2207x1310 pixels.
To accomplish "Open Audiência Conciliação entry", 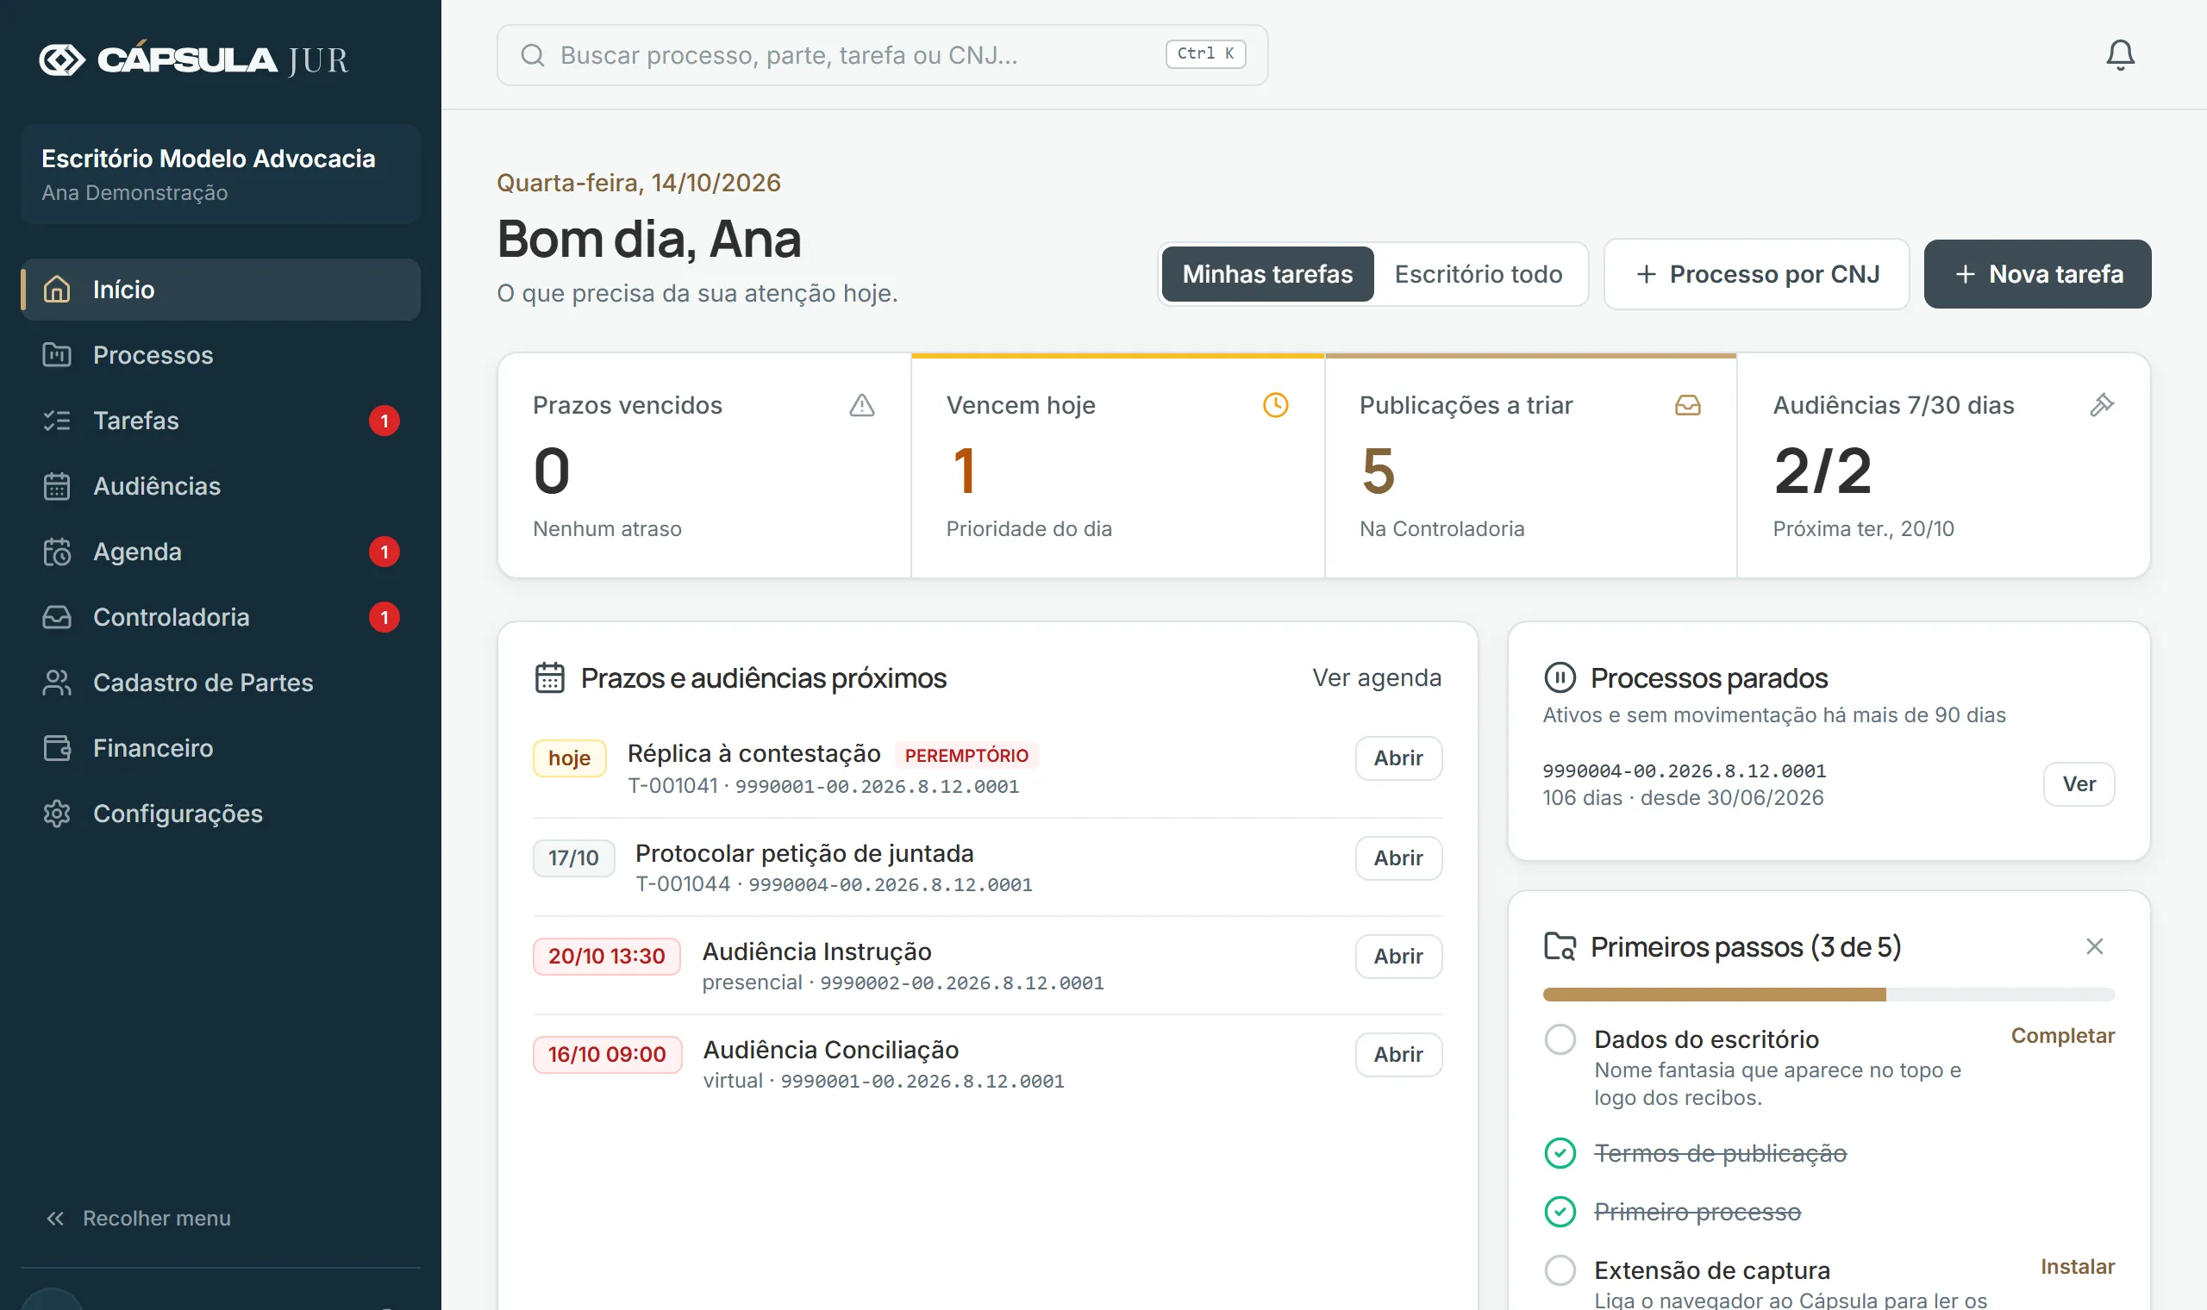I will (1398, 1054).
